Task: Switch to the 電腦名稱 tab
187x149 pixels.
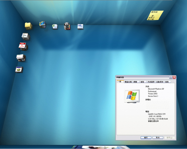Action: [128, 82]
